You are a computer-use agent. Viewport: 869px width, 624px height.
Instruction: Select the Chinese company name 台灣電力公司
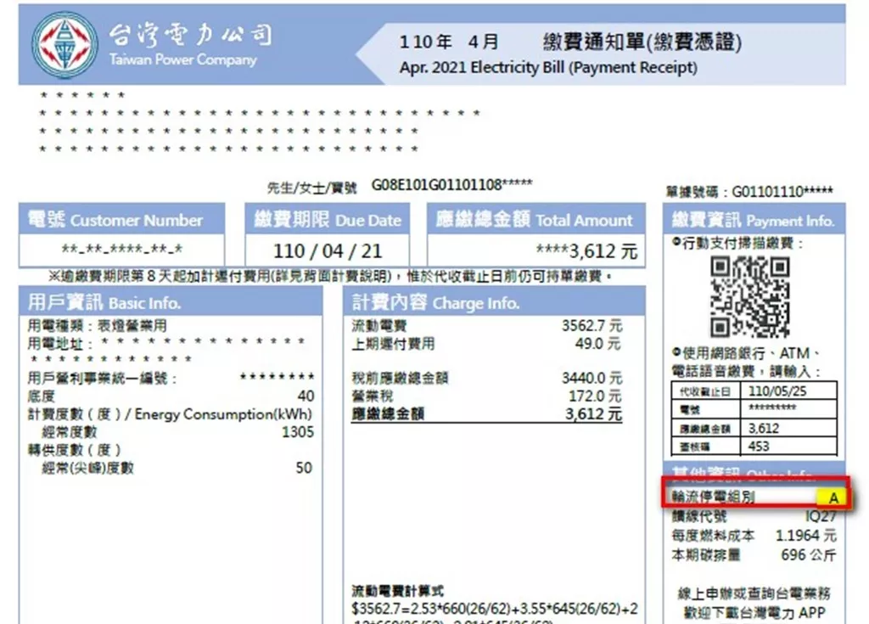pyautogui.click(x=190, y=36)
